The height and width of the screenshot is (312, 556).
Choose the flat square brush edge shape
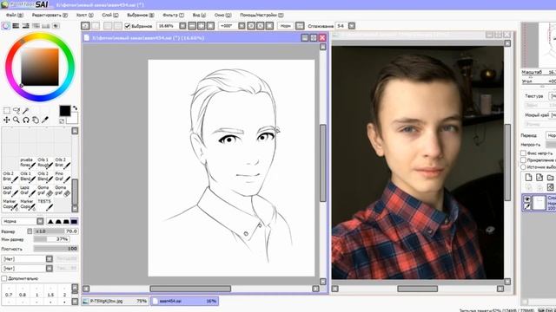74,222
